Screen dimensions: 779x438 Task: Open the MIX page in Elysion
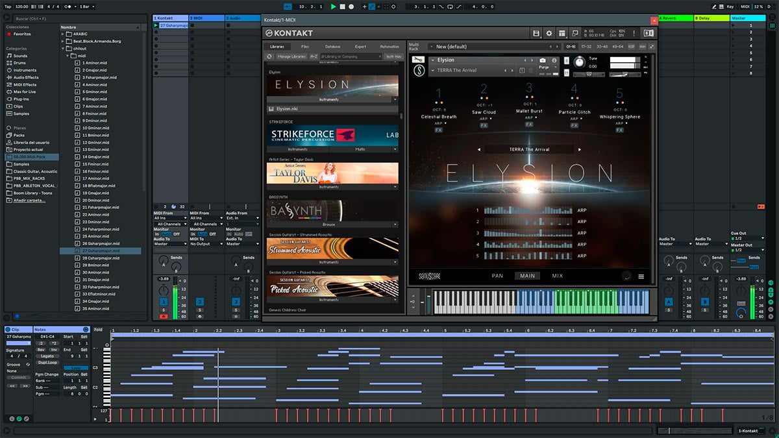tap(558, 276)
